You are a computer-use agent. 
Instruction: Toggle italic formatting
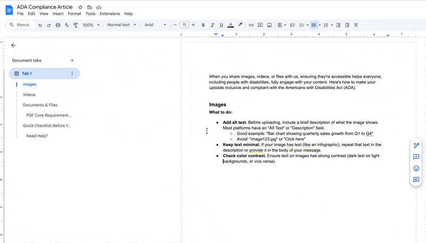point(212,25)
